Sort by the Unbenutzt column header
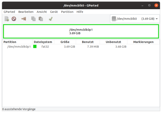This screenshot has height=113, width=162. tap(113, 42)
